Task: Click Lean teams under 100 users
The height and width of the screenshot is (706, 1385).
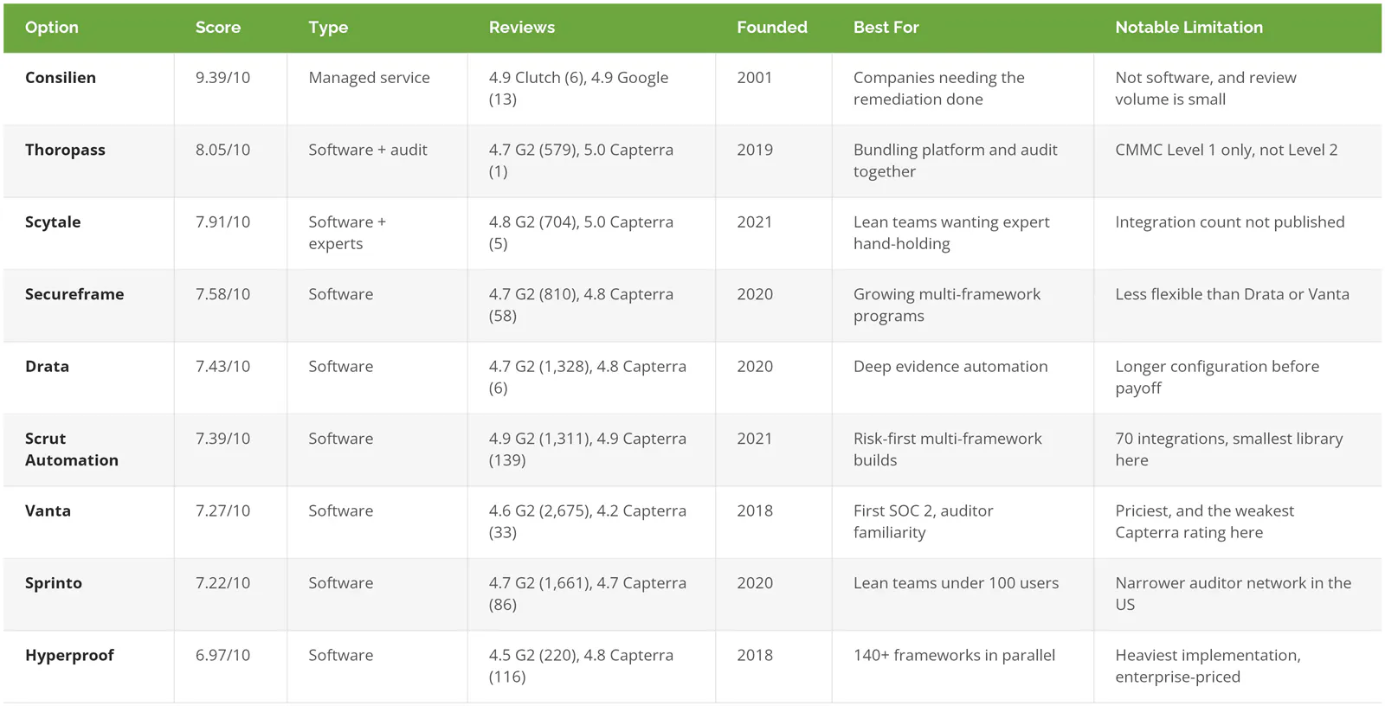Action: pos(957,583)
